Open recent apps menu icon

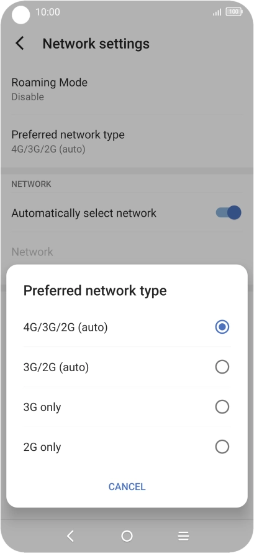[183, 536]
